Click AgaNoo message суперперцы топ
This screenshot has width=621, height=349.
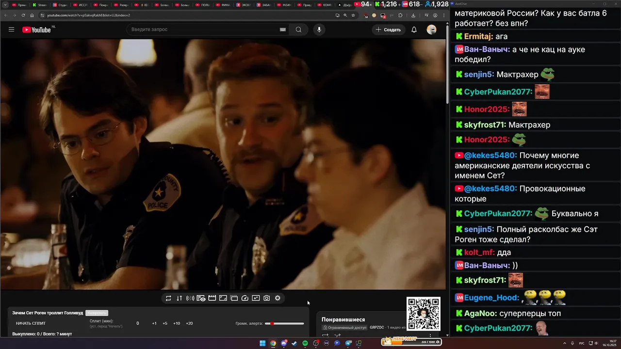[x=508, y=314]
